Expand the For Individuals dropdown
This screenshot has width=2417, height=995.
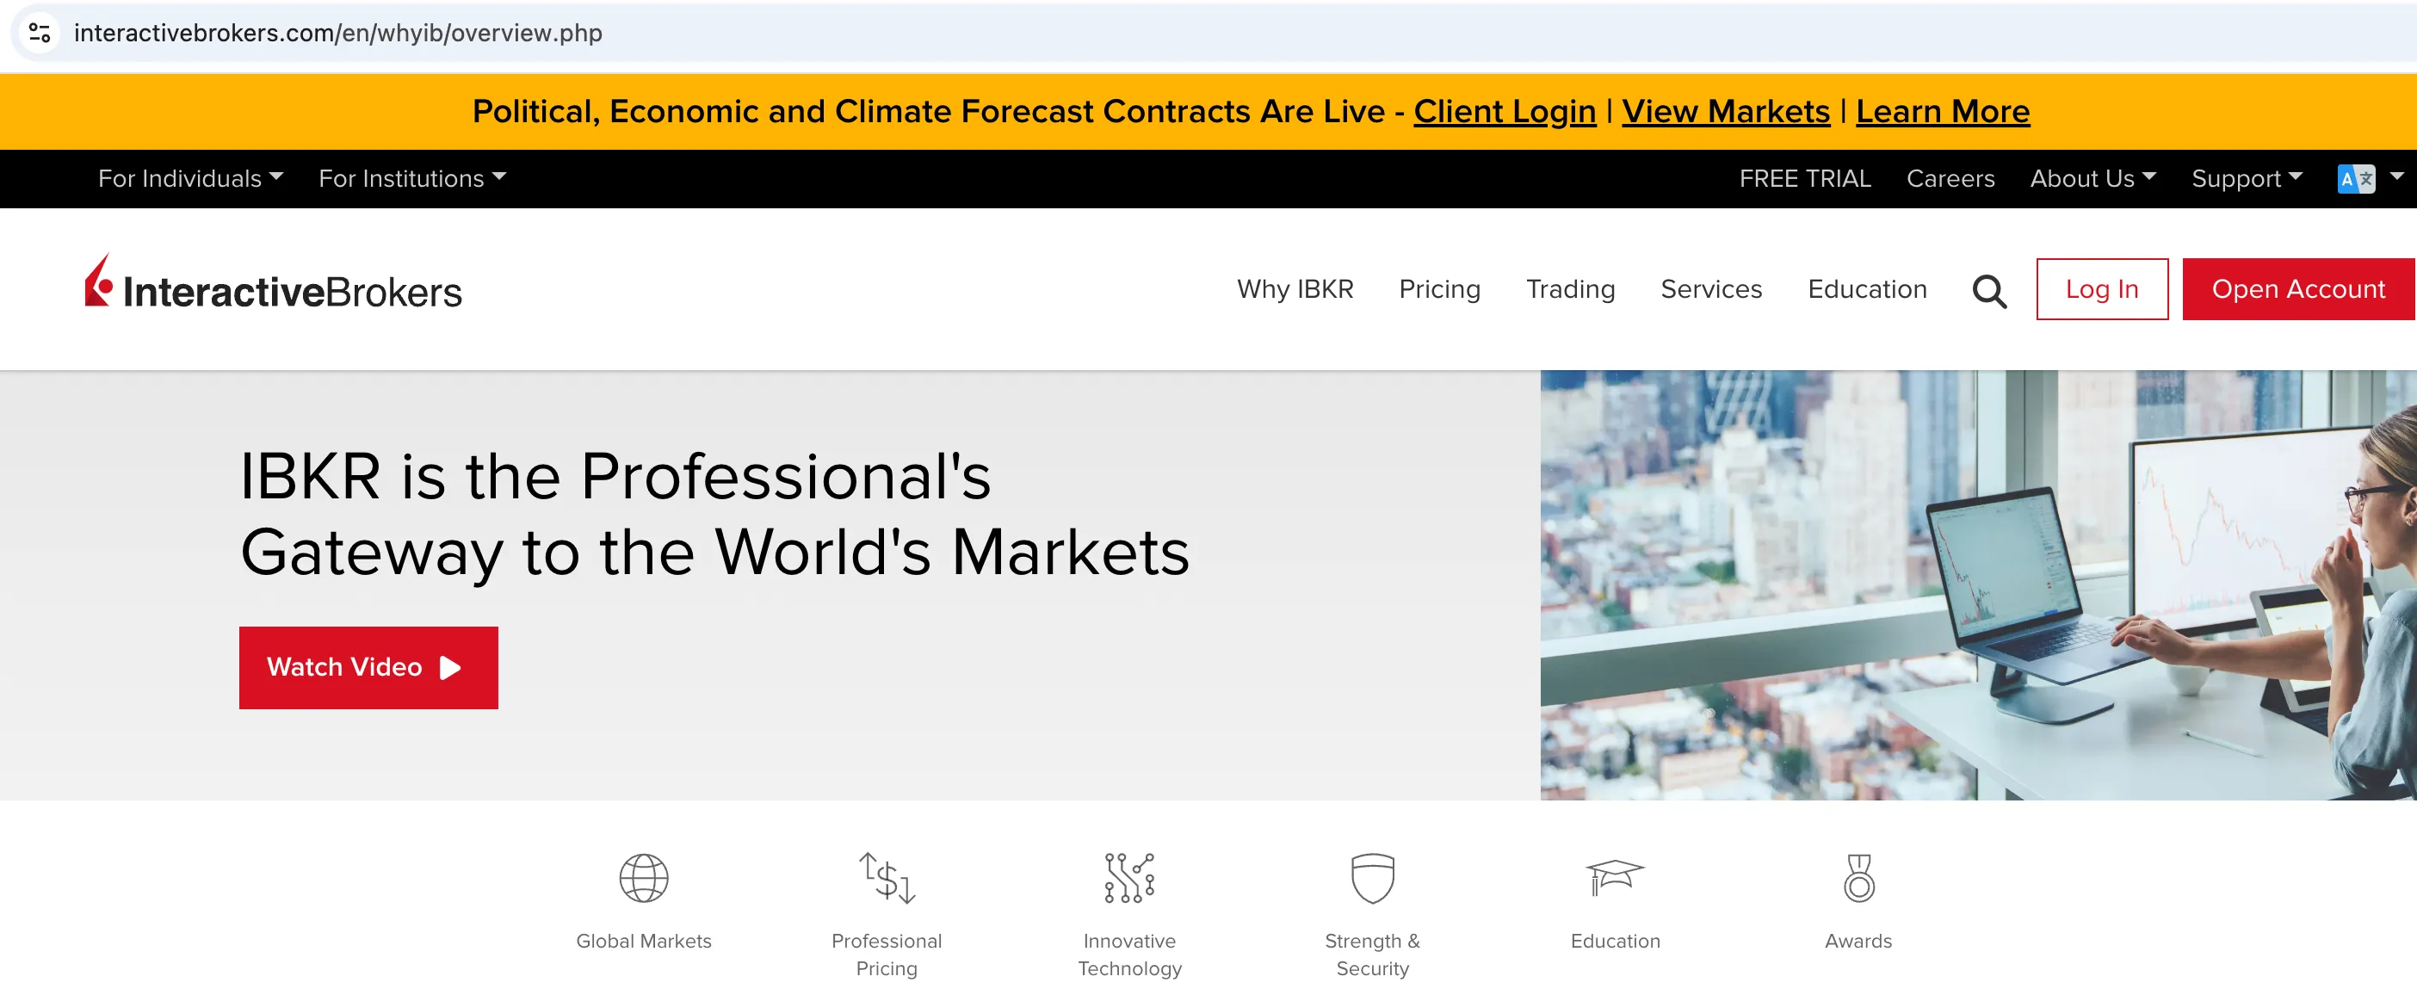pyautogui.click(x=190, y=178)
